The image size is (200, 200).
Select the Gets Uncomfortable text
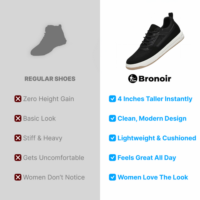coord(54,158)
